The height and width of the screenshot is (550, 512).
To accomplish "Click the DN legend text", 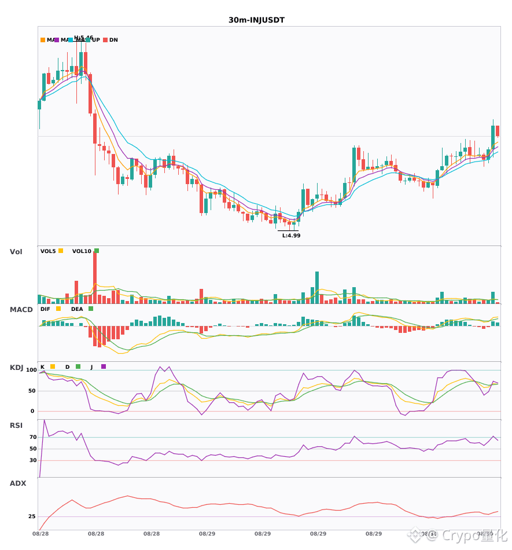I will [x=113, y=40].
